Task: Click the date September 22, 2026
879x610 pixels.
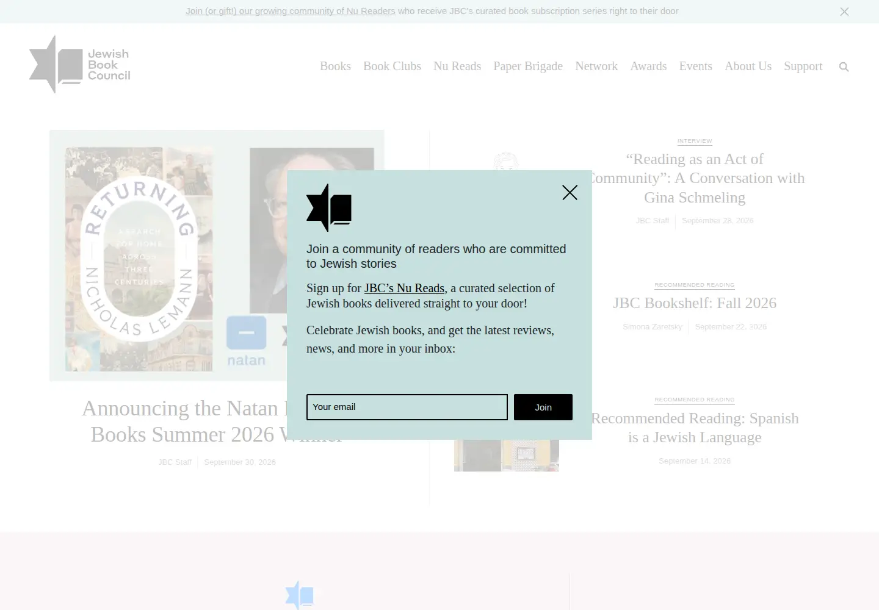Action: click(x=731, y=327)
